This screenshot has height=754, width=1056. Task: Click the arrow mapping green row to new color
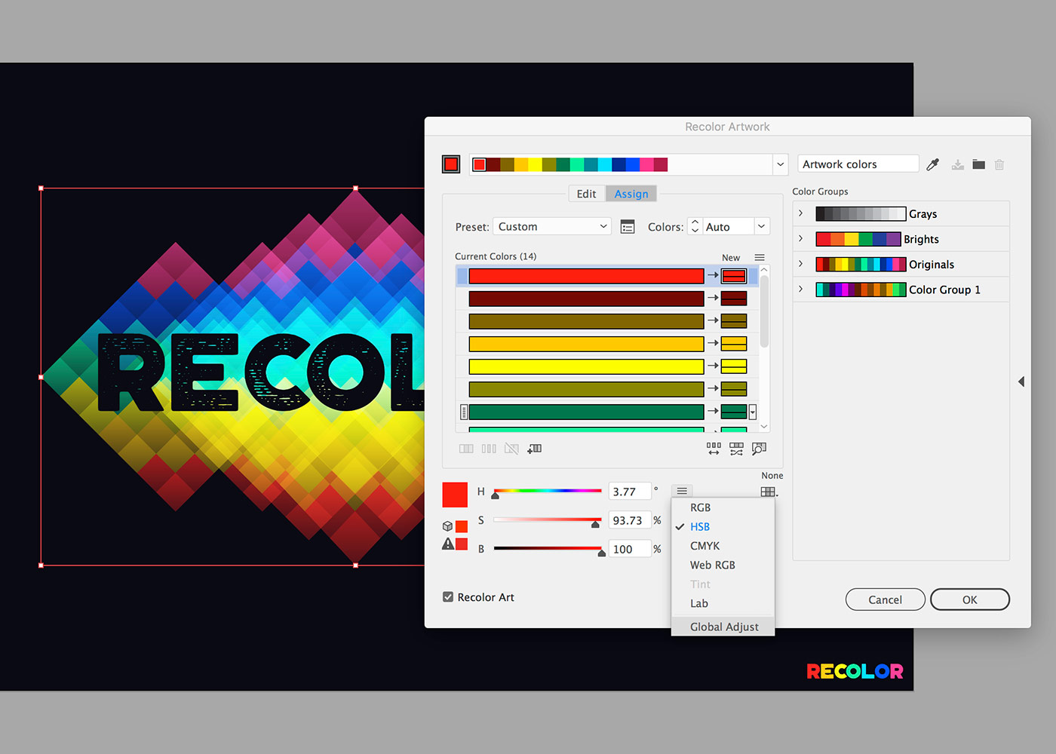point(713,412)
